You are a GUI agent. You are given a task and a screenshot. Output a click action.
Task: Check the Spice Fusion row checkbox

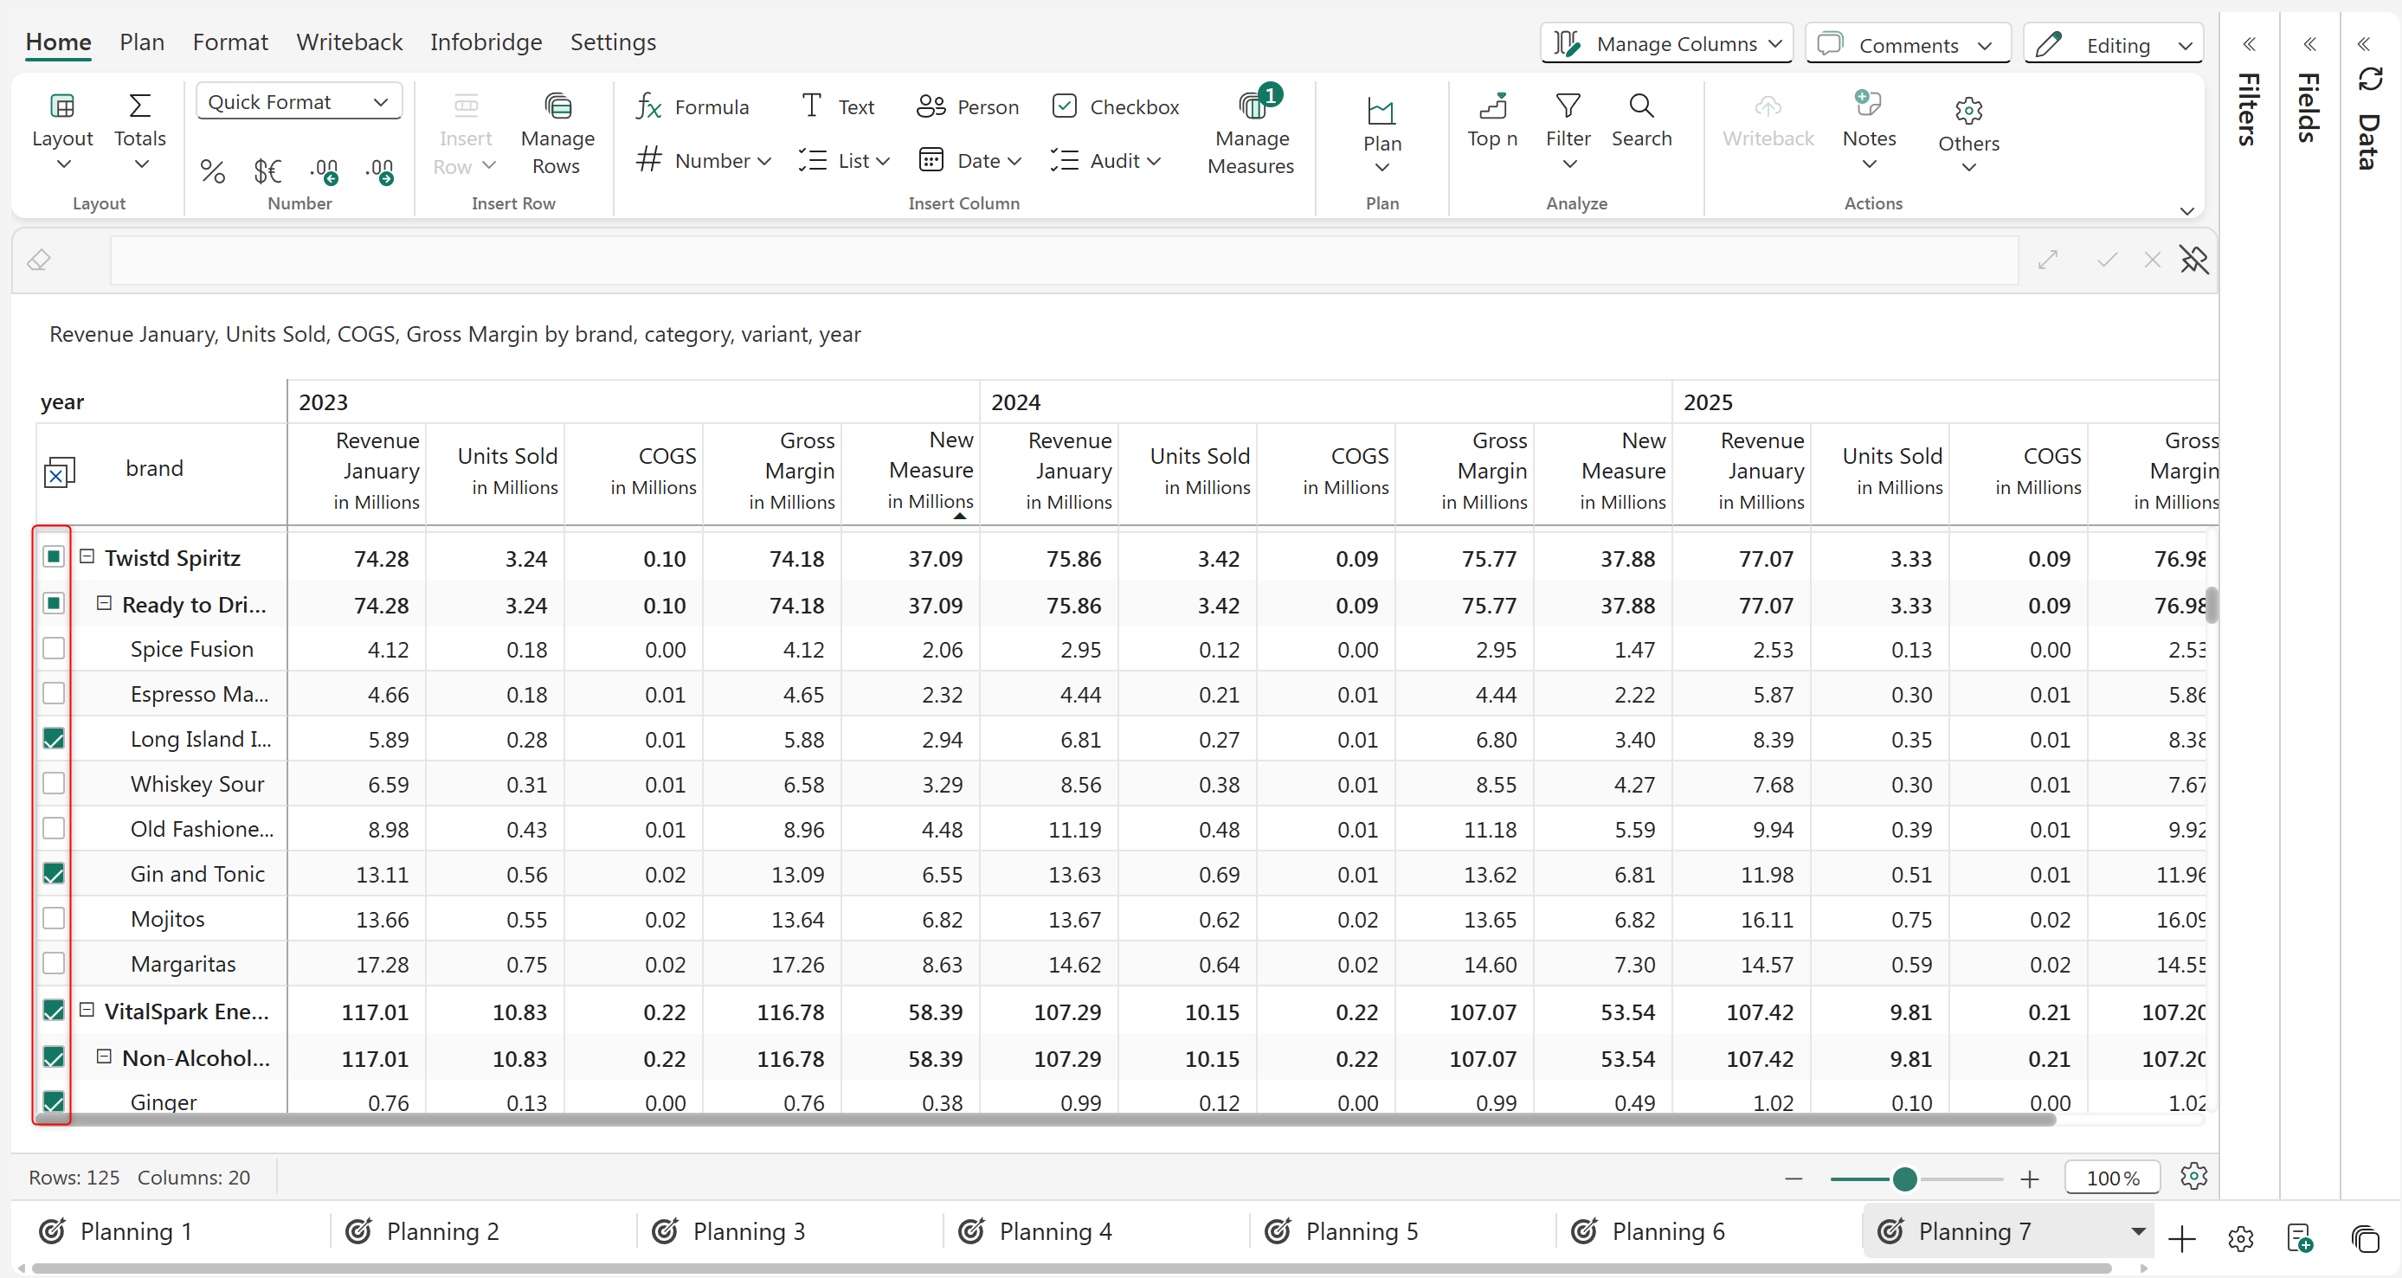tap(54, 648)
